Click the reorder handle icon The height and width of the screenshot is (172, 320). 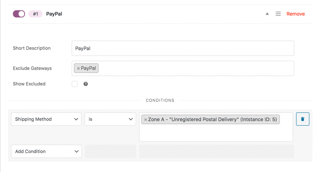[278, 14]
